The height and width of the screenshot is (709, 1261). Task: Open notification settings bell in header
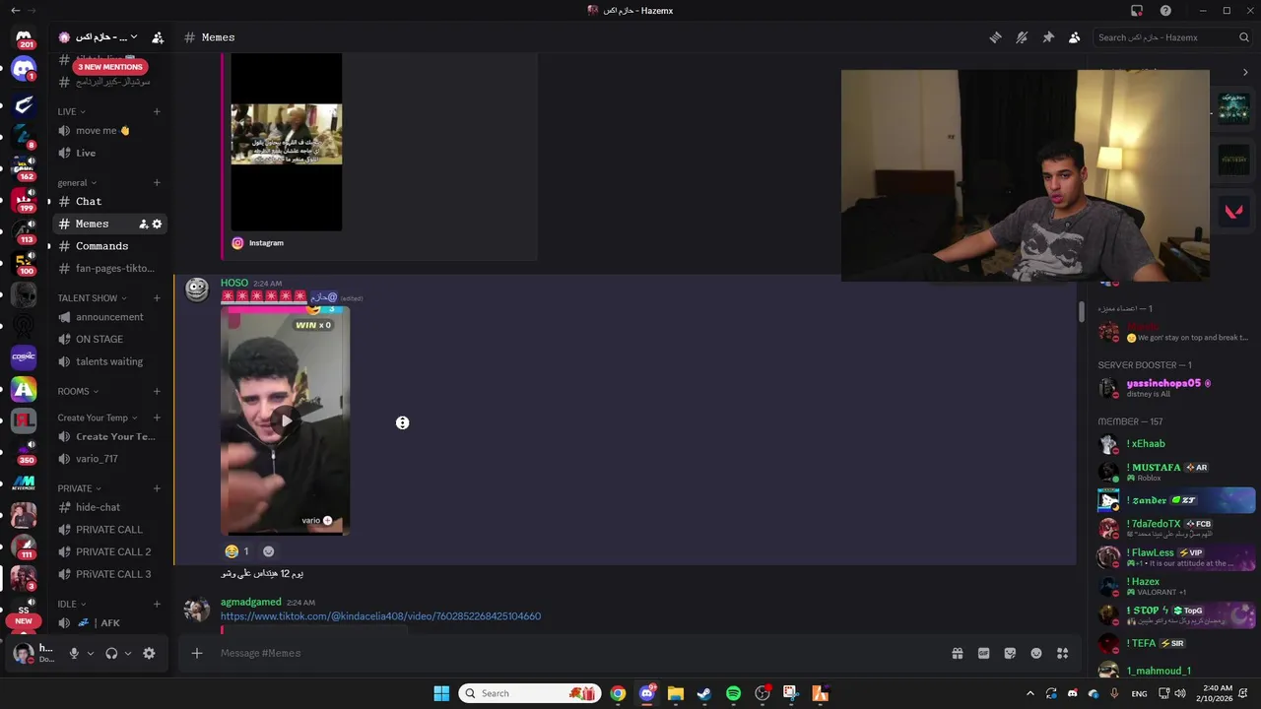click(1022, 37)
